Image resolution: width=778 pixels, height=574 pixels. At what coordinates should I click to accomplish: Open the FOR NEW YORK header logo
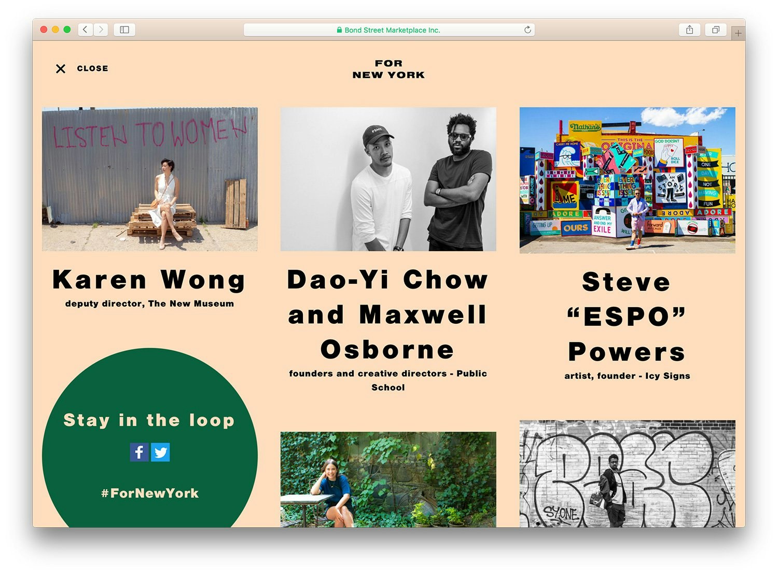[x=388, y=69]
